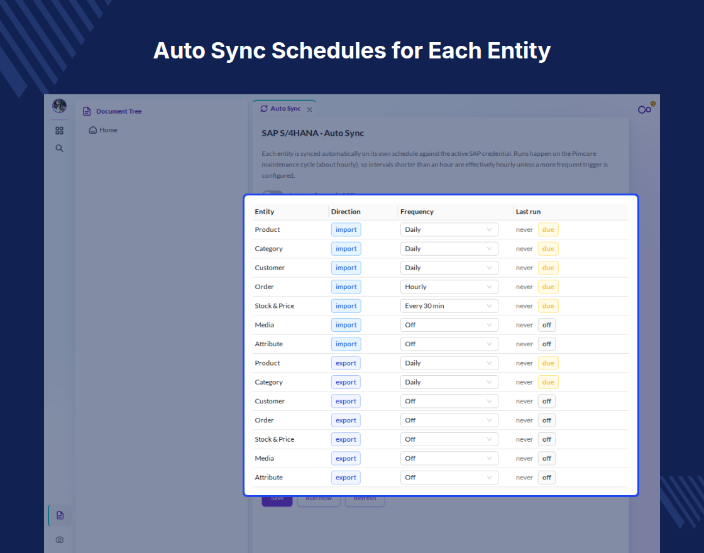Click the Refresh button
The width and height of the screenshot is (704, 553).
click(x=365, y=500)
